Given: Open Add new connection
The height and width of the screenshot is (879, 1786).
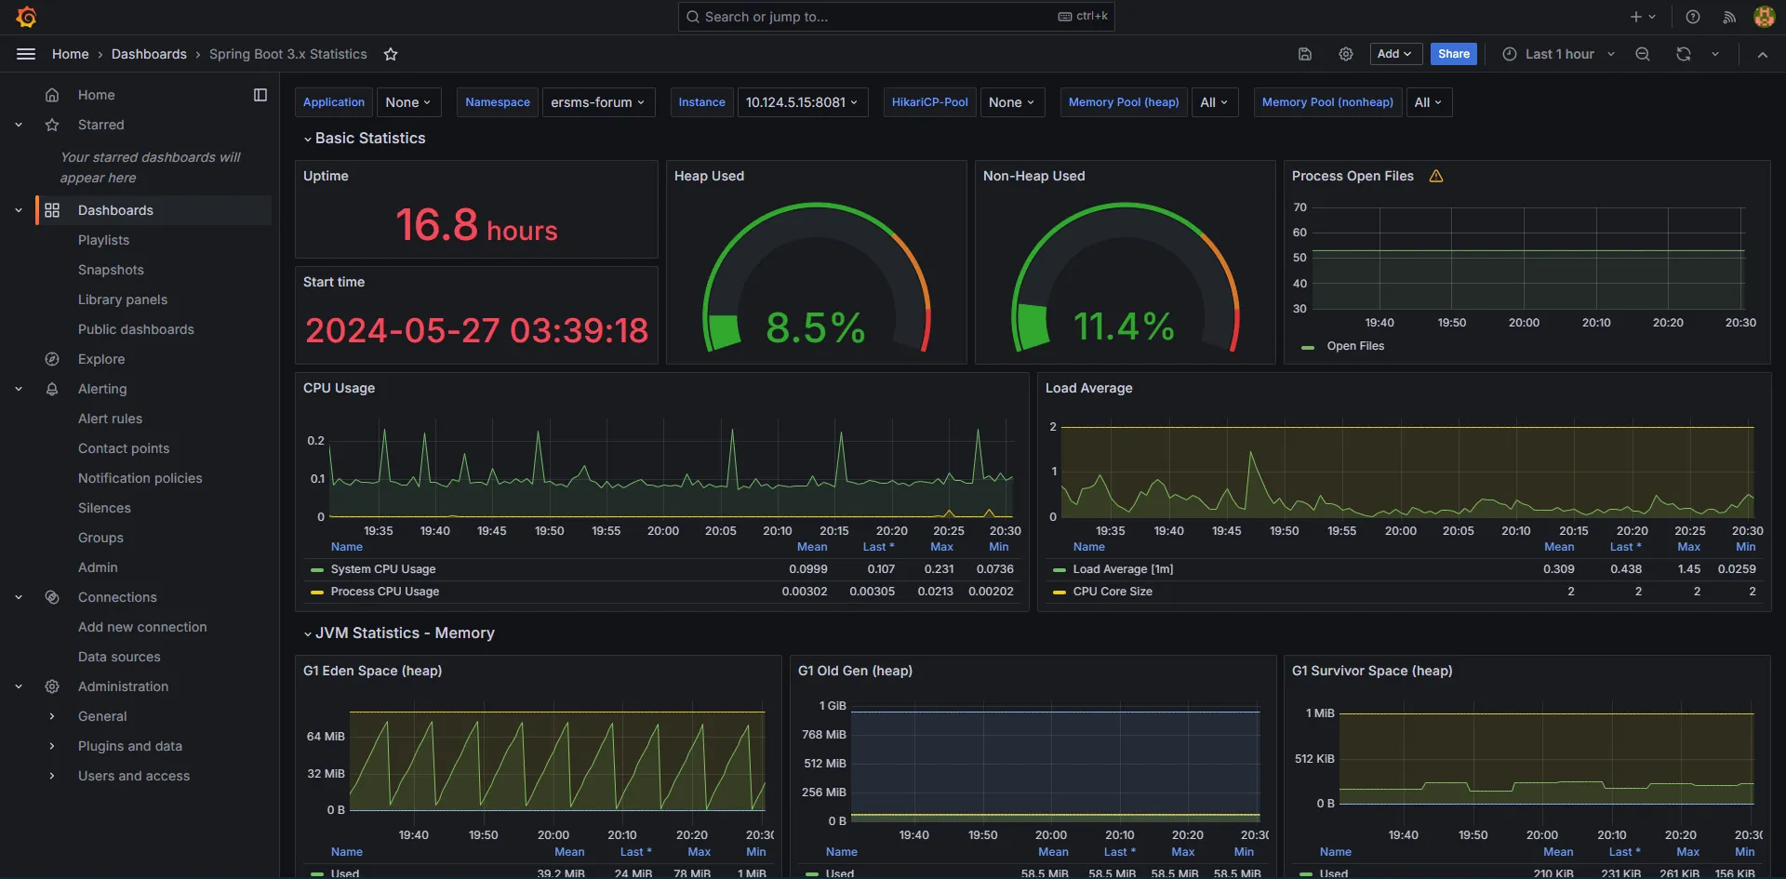Looking at the screenshot, I should [x=142, y=627].
